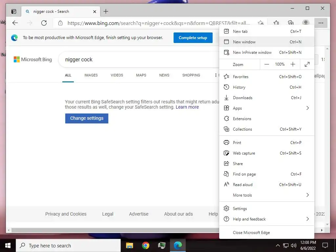Click inside the Bing search box
The height and width of the screenshot is (252, 336).
coord(139,60)
